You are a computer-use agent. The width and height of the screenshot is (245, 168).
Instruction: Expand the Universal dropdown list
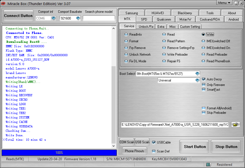pos(197,80)
